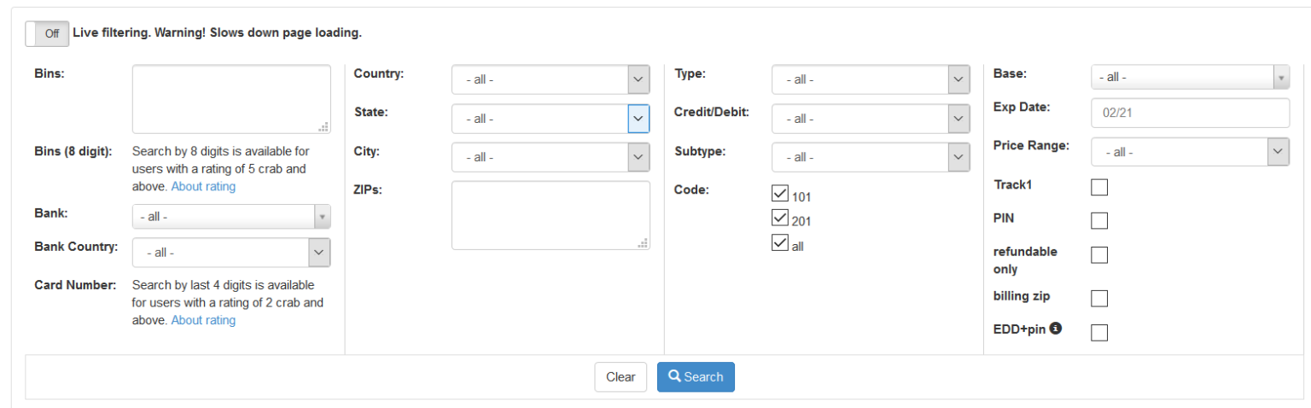The image size is (1311, 408).
Task: Click inside the ZIPs text area
Action: pos(551,215)
